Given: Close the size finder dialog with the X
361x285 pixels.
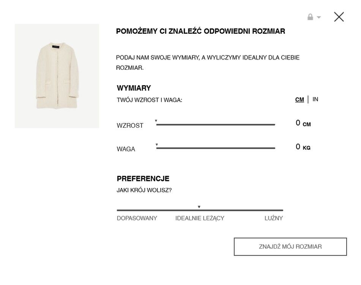Looking at the screenshot, I should click(339, 17).
